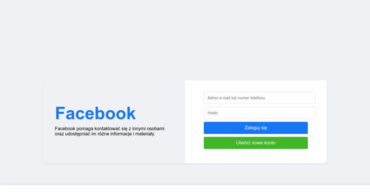Image resolution: width=370 pixels, height=194 pixels.
Task: Click the Facebook pomaga kontaktować się tagline
Action: 110,131
